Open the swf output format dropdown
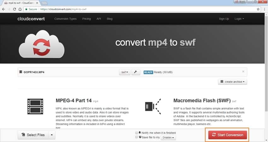Viewport: 268px width, 142px height. [125, 72]
